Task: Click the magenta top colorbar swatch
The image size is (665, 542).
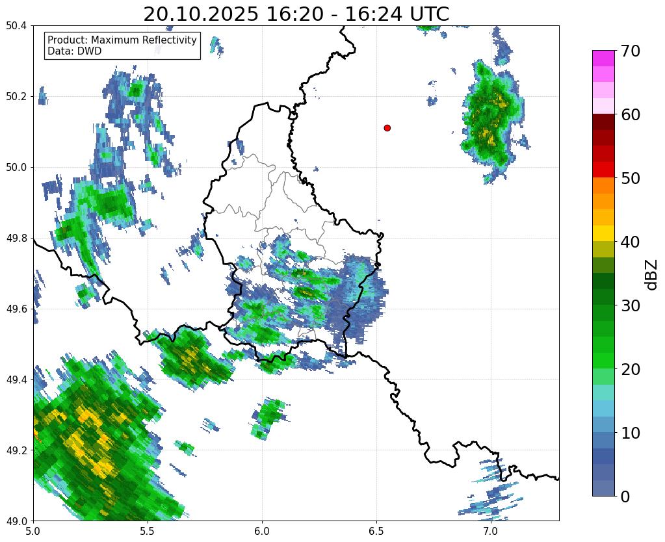Action: click(603, 58)
